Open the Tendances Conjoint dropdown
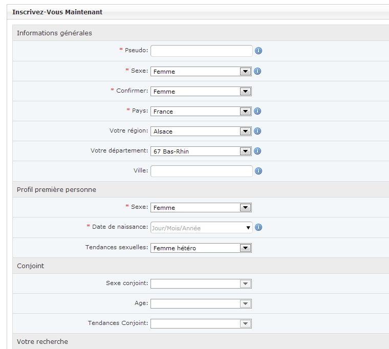389x349 pixels. [x=201, y=323]
